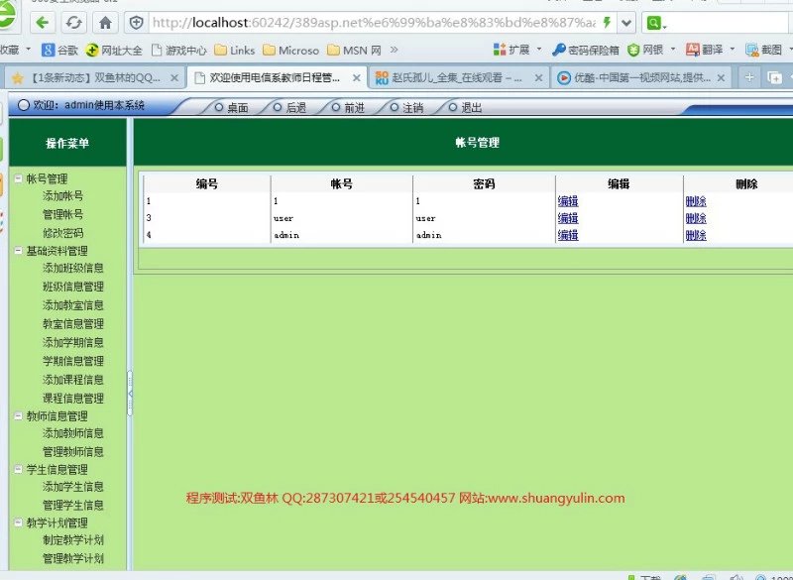The height and width of the screenshot is (580, 793).
Task: Click the sidebar splitter collapse handle
Action: point(130,394)
